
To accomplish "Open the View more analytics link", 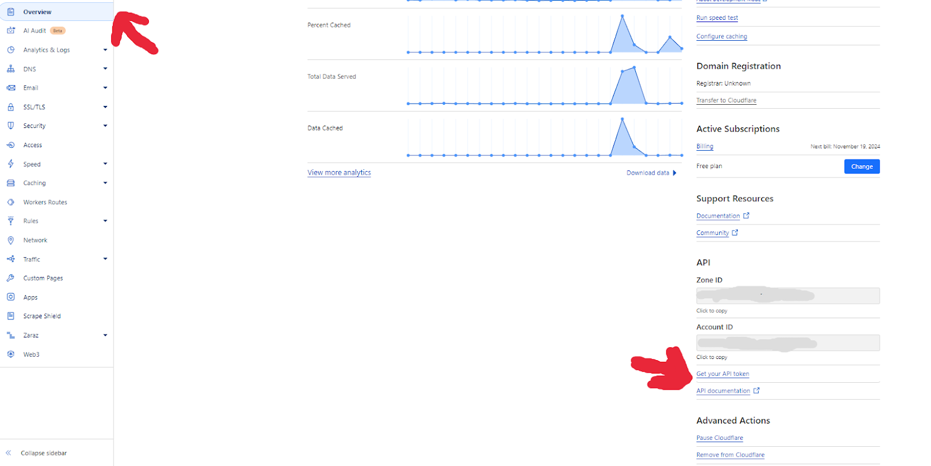I will [339, 173].
